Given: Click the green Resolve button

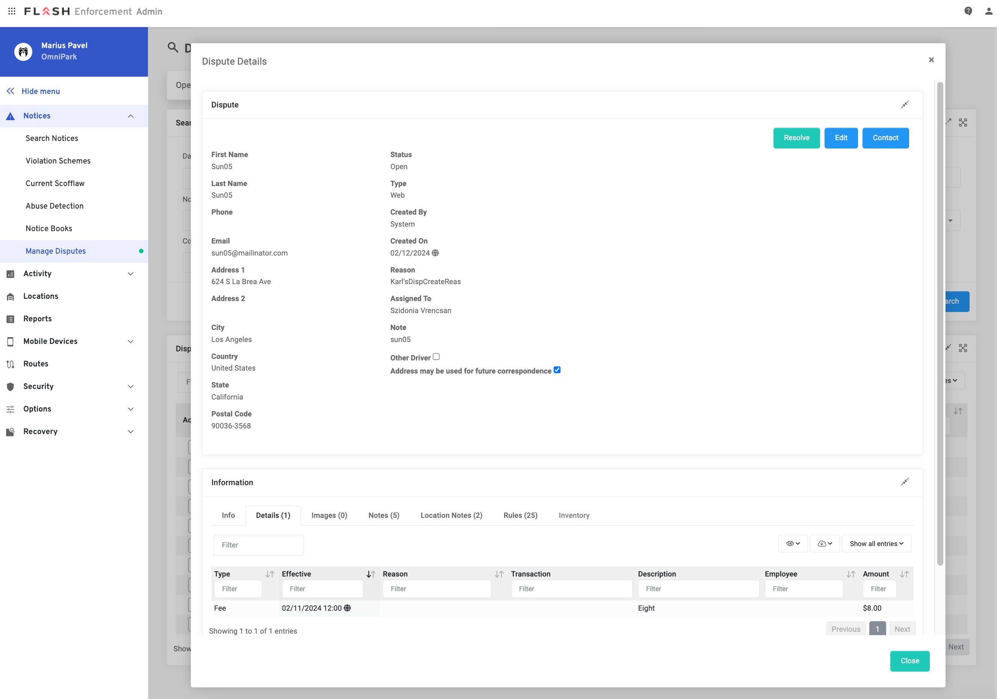Looking at the screenshot, I should coord(796,138).
